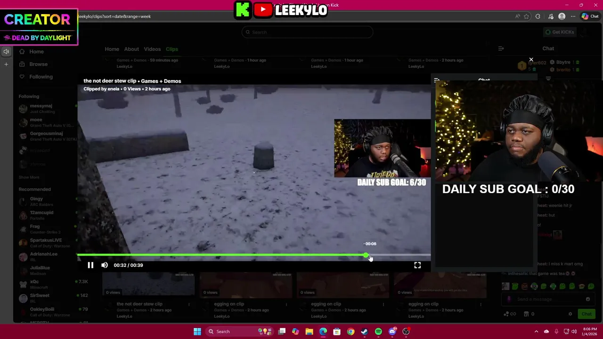Open File Explorer on taskbar

(309, 331)
